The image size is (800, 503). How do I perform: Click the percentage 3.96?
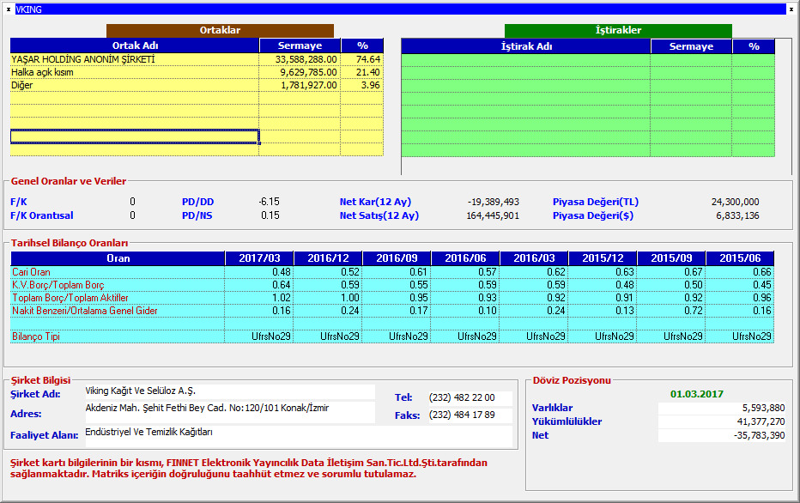[371, 85]
